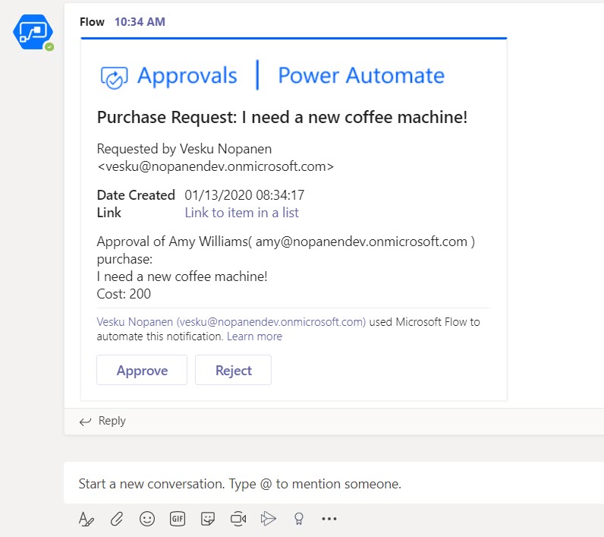604x537 pixels.
Task: Open the Sticker picker
Action: coord(207,519)
